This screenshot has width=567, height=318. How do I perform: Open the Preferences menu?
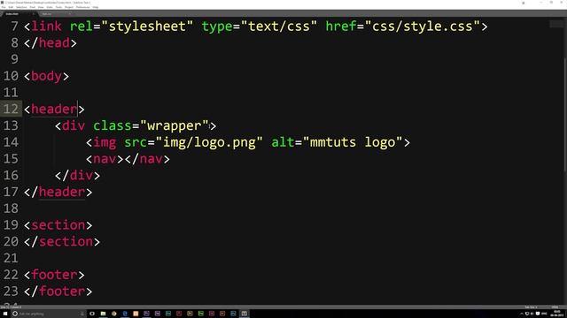pyautogui.click(x=82, y=7)
